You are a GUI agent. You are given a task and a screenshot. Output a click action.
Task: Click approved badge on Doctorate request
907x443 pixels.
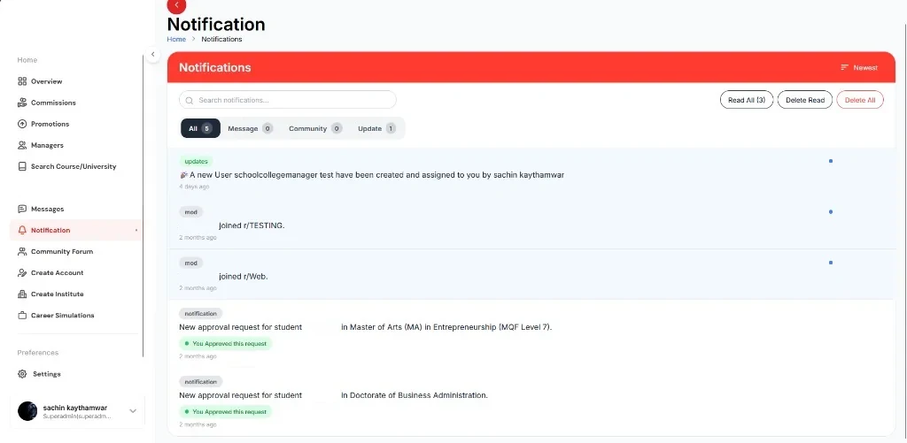[x=226, y=412]
